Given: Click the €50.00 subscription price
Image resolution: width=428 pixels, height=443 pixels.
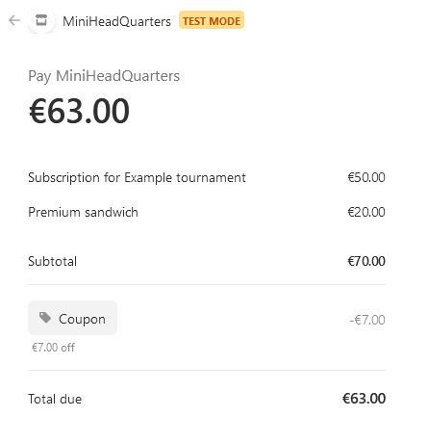Looking at the screenshot, I should coord(366,177).
